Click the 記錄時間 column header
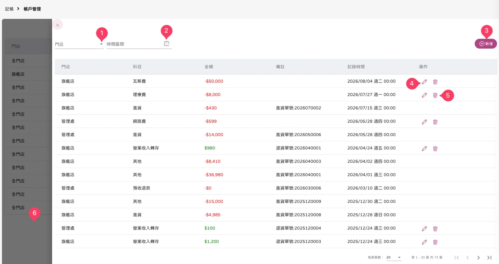499x264 pixels. point(356,67)
